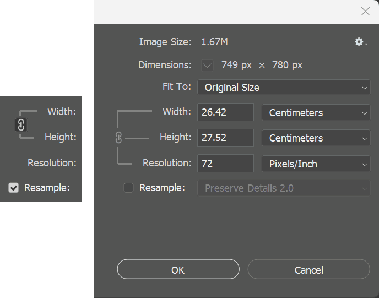Click the Resolution label in left inset
The image size is (379, 299).
(52, 163)
